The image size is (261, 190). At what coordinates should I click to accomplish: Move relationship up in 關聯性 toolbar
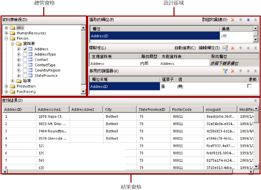(x=240, y=48)
